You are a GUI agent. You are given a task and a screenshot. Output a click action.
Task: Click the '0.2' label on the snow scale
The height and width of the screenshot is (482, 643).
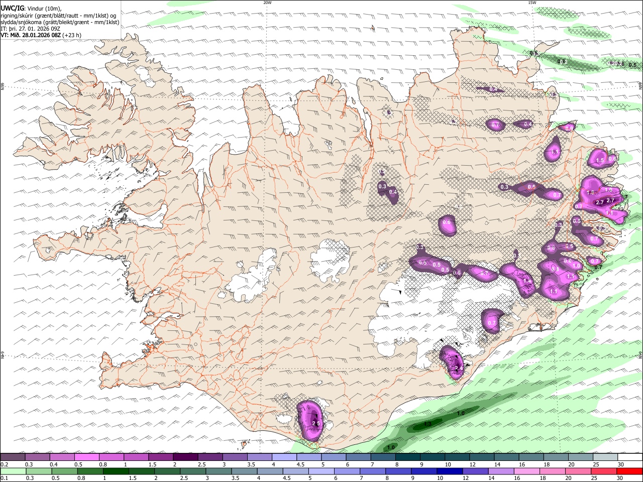click(x=4, y=464)
